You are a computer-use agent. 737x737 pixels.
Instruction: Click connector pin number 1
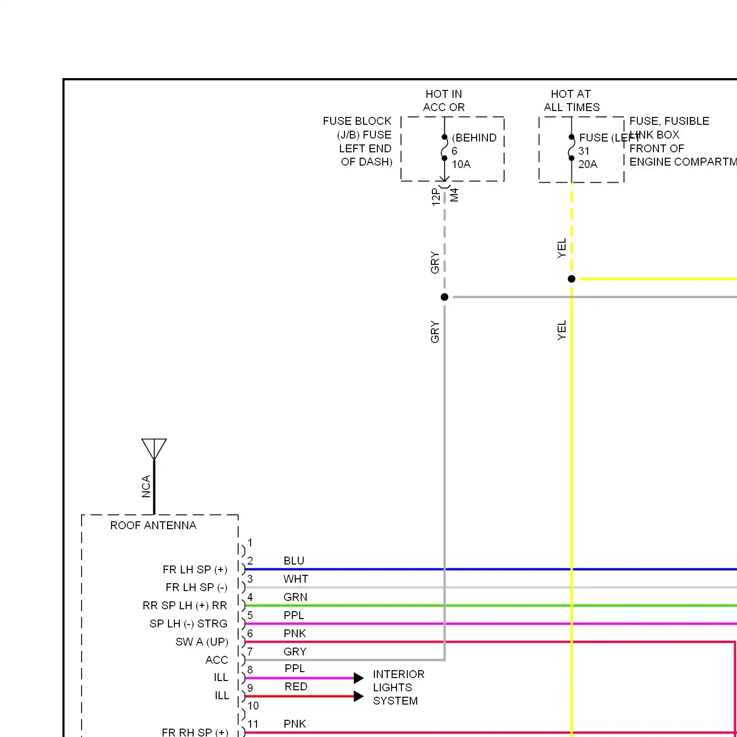tap(250, 542)
